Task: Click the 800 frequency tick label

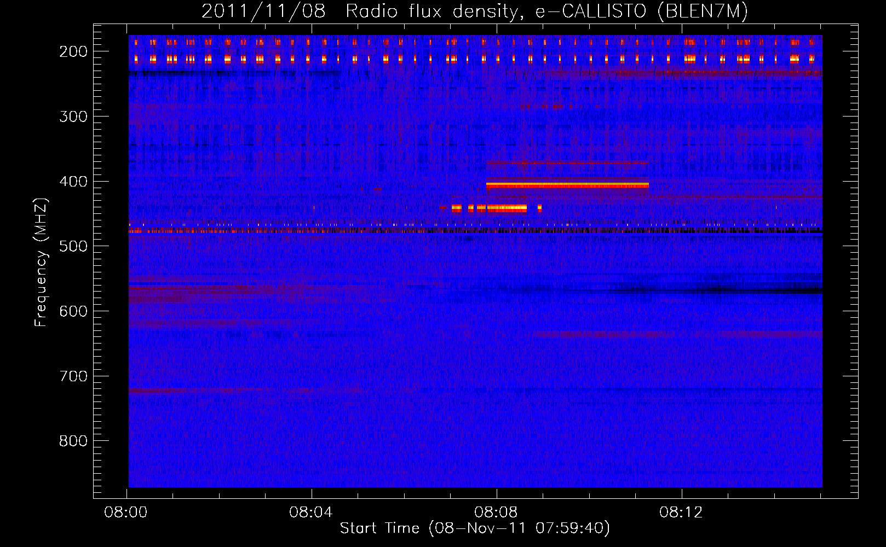Action: pos(73,441)
